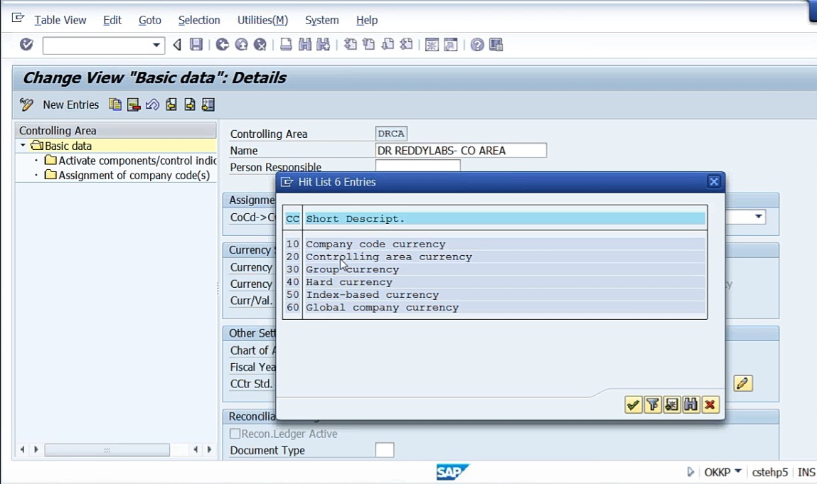Select Group currency entry 30

(495, 269)
